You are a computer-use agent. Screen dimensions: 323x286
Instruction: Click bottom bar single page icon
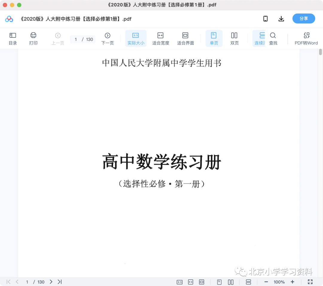coord(219,282)
